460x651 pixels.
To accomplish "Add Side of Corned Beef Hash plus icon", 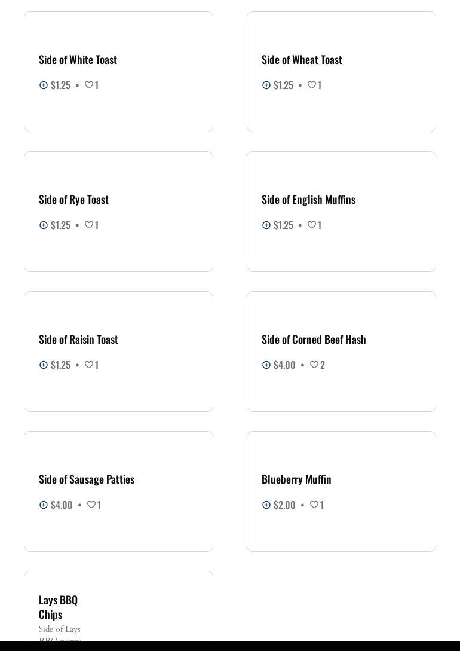I will pos(266,365).
